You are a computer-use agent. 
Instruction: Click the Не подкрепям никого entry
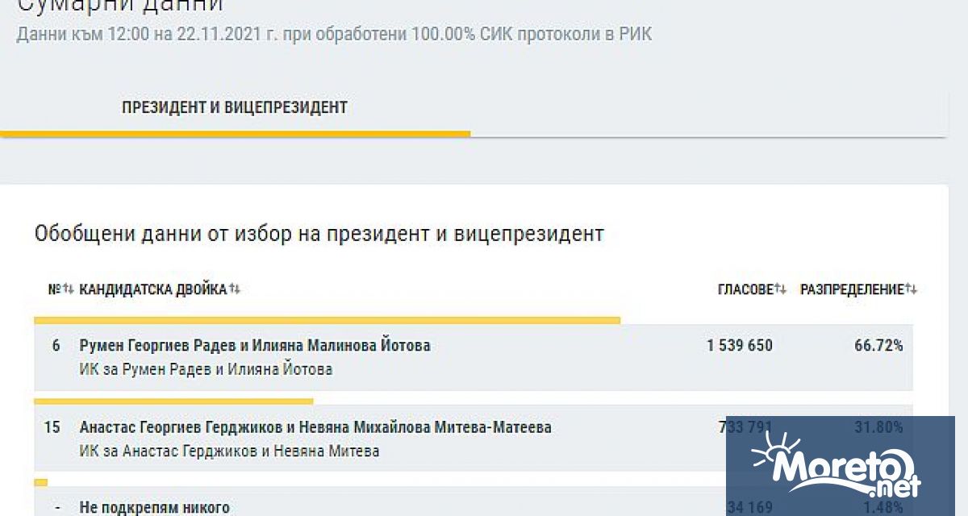[x=154, y=507]
